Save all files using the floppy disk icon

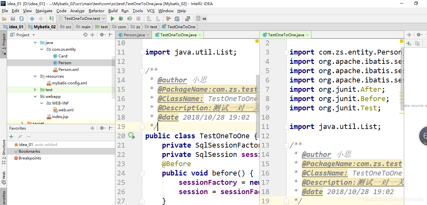13,19
